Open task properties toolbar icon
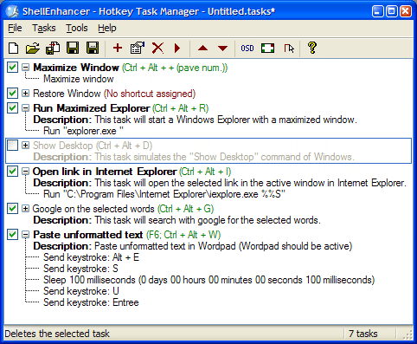The height and width of the screenshot is (344, 417). tap(138, 48)
